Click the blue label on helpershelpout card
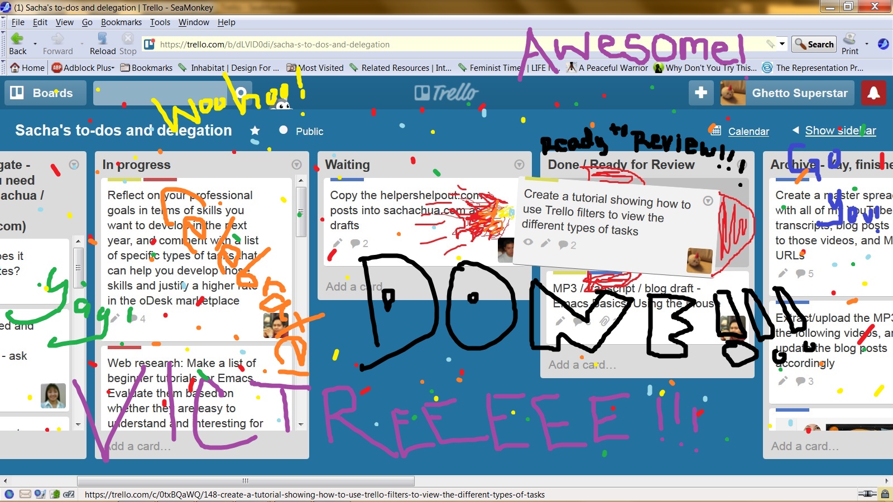The height and width of the screenshot is (502, 893). [347, 180]
